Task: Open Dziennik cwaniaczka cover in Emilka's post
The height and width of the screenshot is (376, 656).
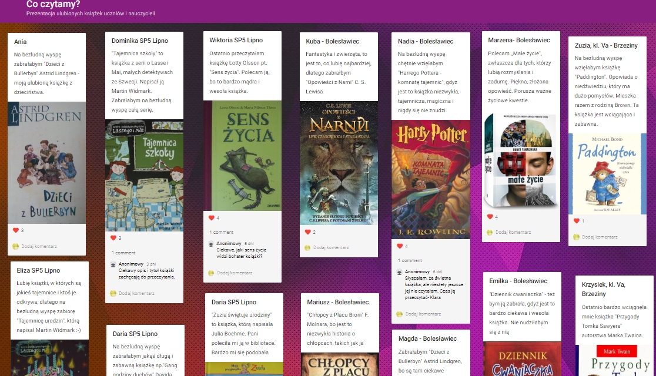Action: (522, 359)
